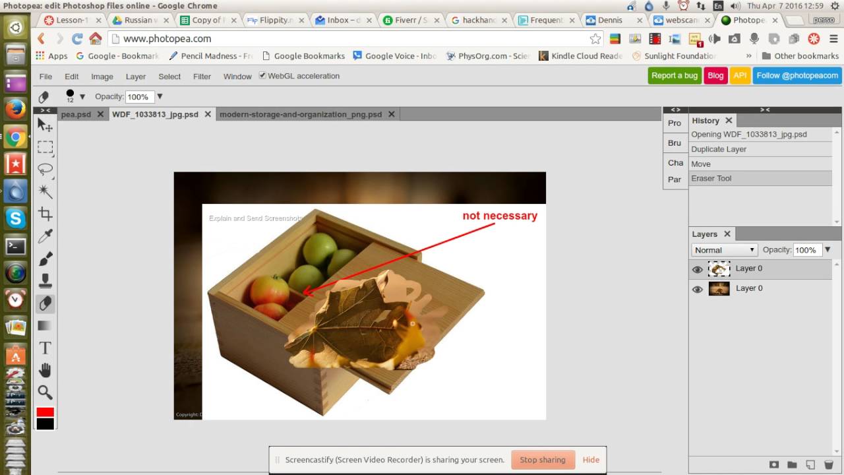844x475 pixels.
Task: Open Terminal from the Ubuntu launcher
Action: point(15,247)
